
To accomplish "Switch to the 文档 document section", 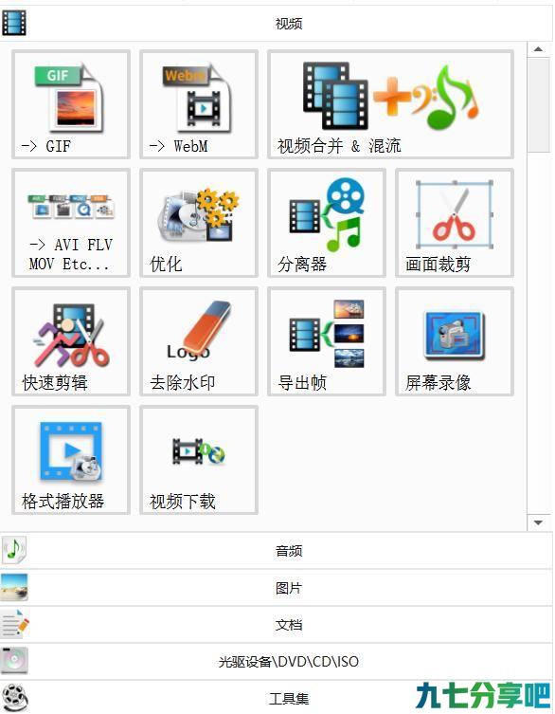I will tap(277, 625).
